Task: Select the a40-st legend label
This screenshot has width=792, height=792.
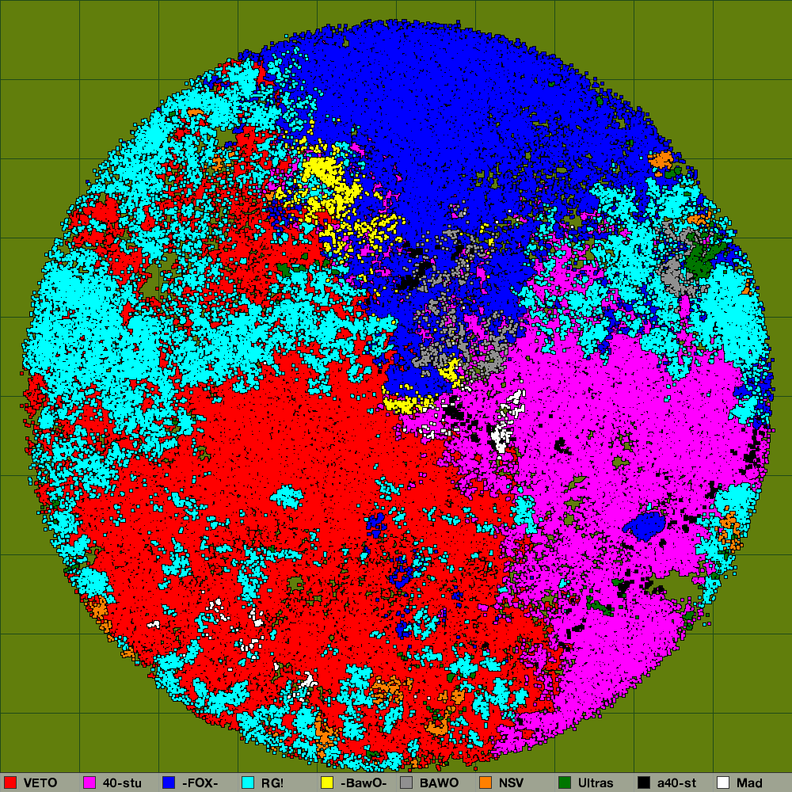Action: [x=677, y=783]
